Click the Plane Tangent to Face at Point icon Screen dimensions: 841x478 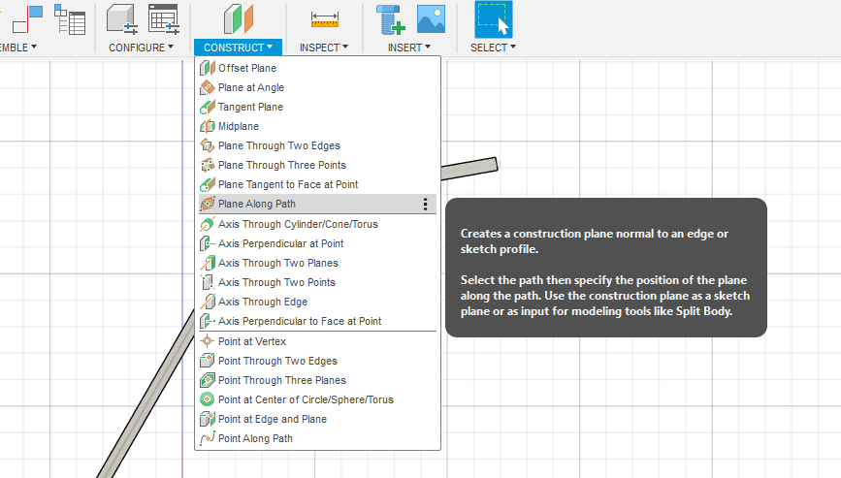[208, 184]
